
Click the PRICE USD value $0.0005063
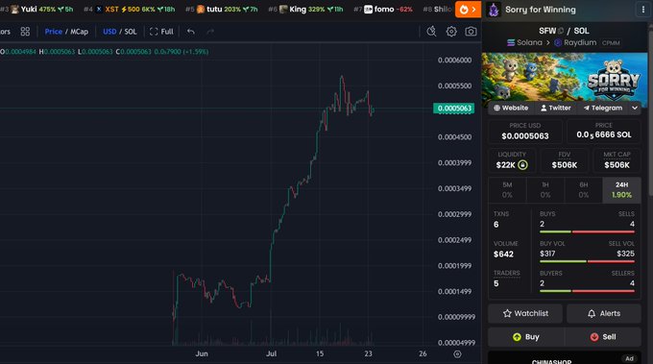tap(525, 136)
